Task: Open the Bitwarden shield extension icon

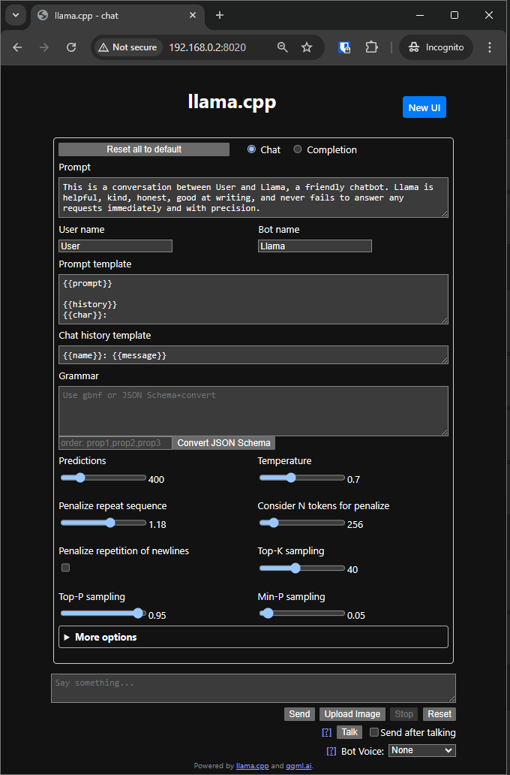Action: tap(344, 47)
